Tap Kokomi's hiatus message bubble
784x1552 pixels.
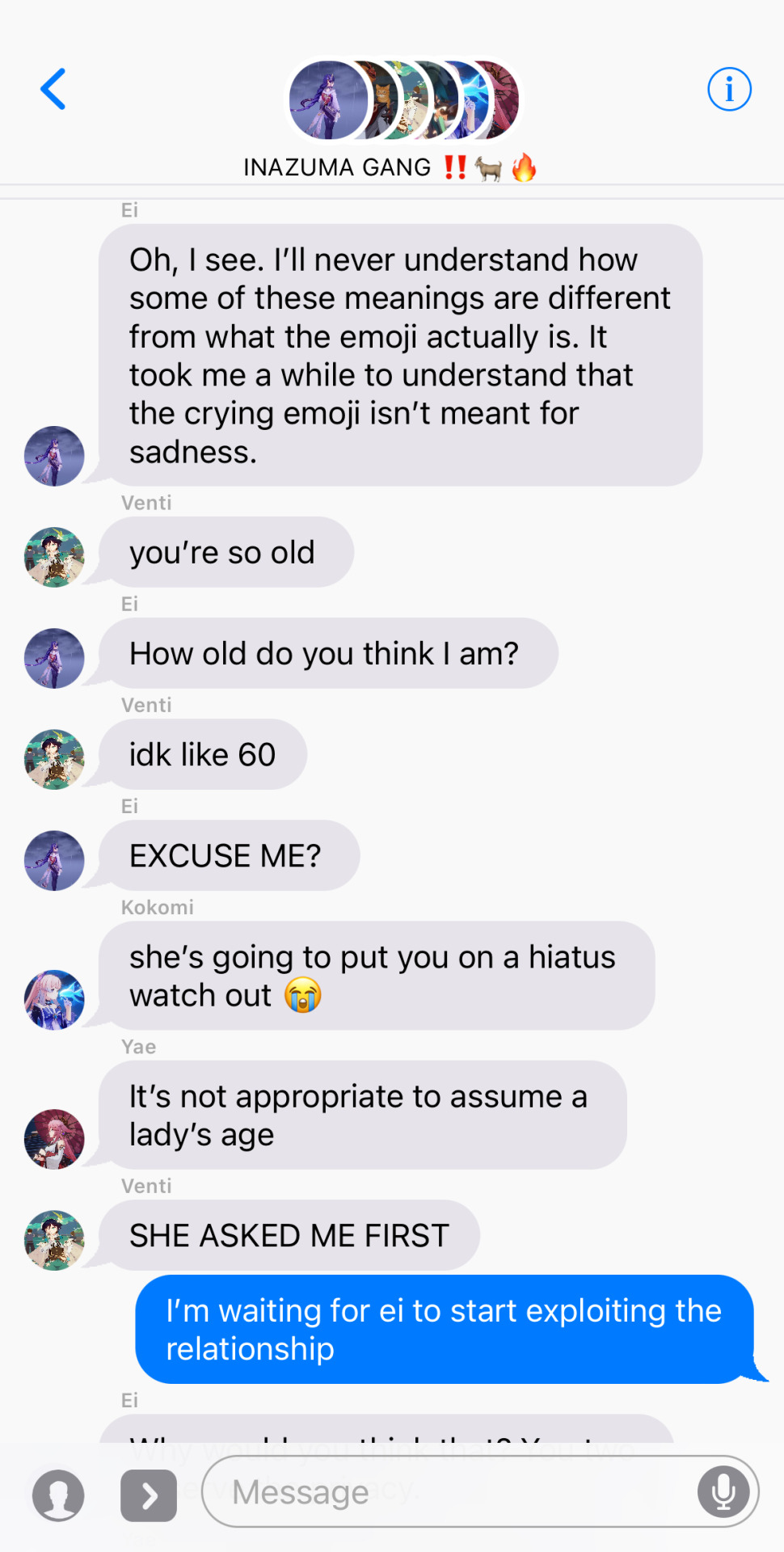(377, 976)
